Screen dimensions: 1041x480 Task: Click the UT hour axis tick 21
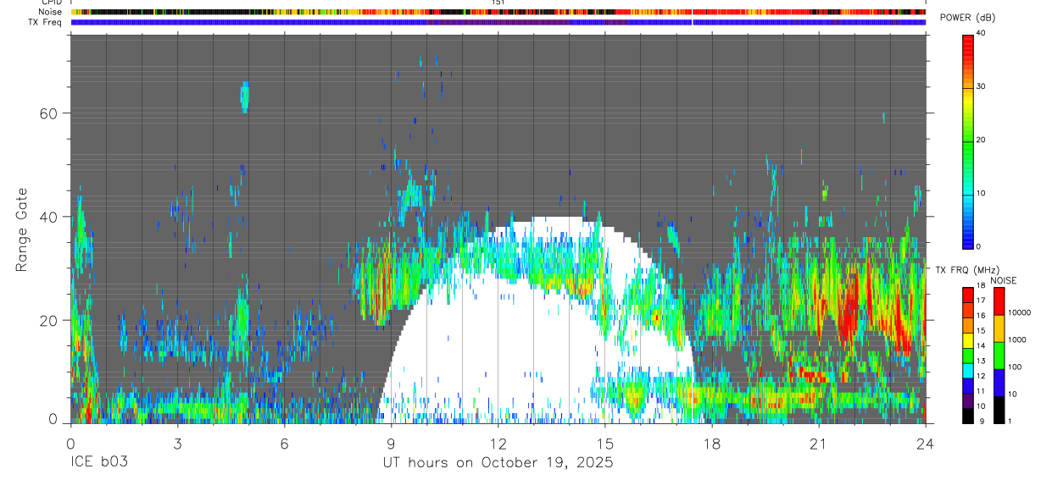tap(819, 443)
